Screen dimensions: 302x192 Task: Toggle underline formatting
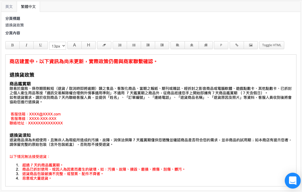41,45
